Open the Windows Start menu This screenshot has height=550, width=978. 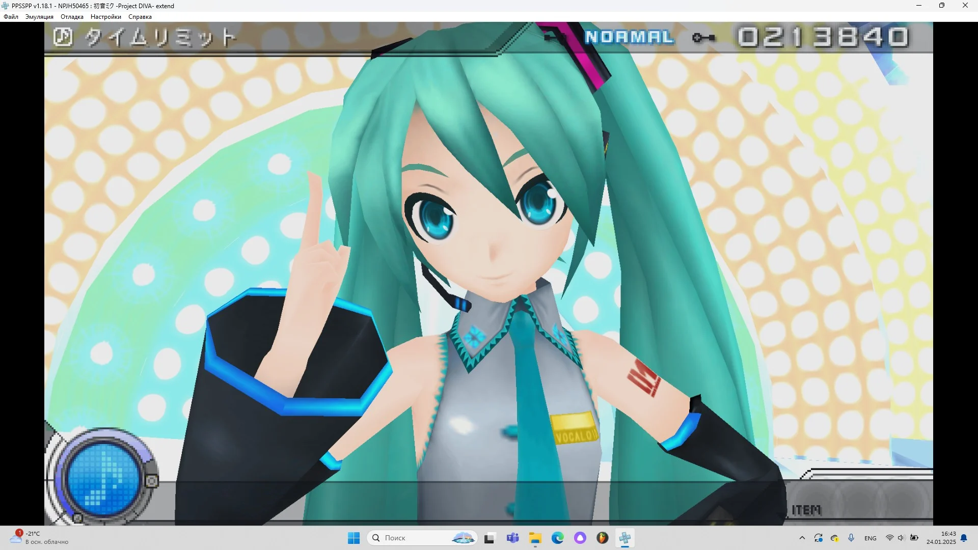click(354, 538)
